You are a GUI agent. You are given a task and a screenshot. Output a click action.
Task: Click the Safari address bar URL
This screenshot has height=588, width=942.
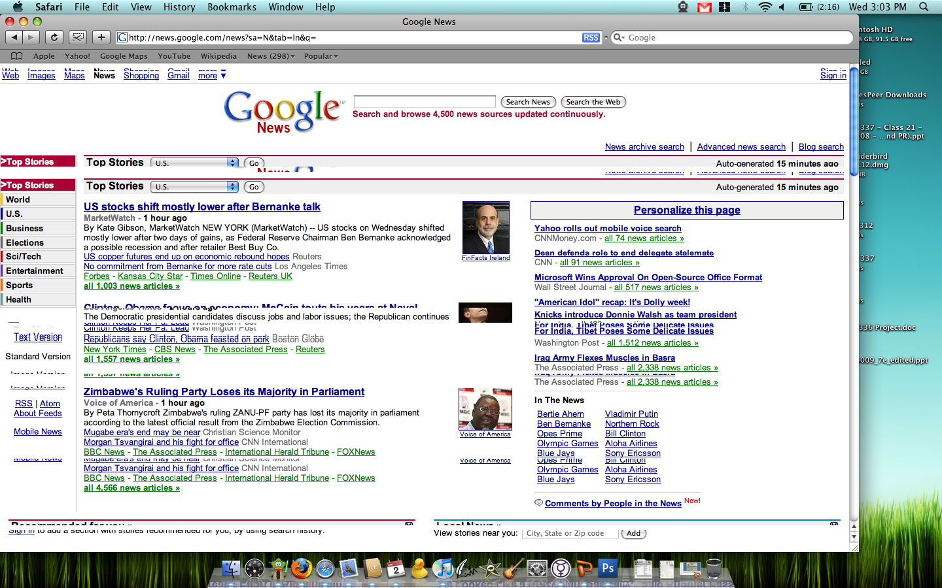coord(222,38)
